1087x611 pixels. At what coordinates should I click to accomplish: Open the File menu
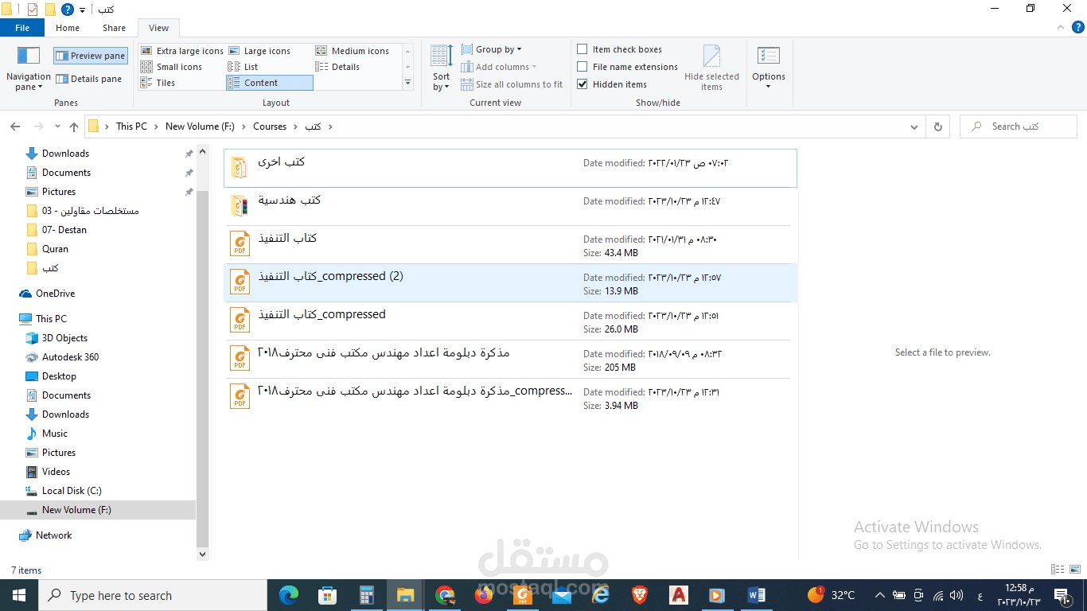coord(22,28)
